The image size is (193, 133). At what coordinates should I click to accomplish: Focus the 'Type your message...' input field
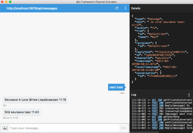pos(63,128)
